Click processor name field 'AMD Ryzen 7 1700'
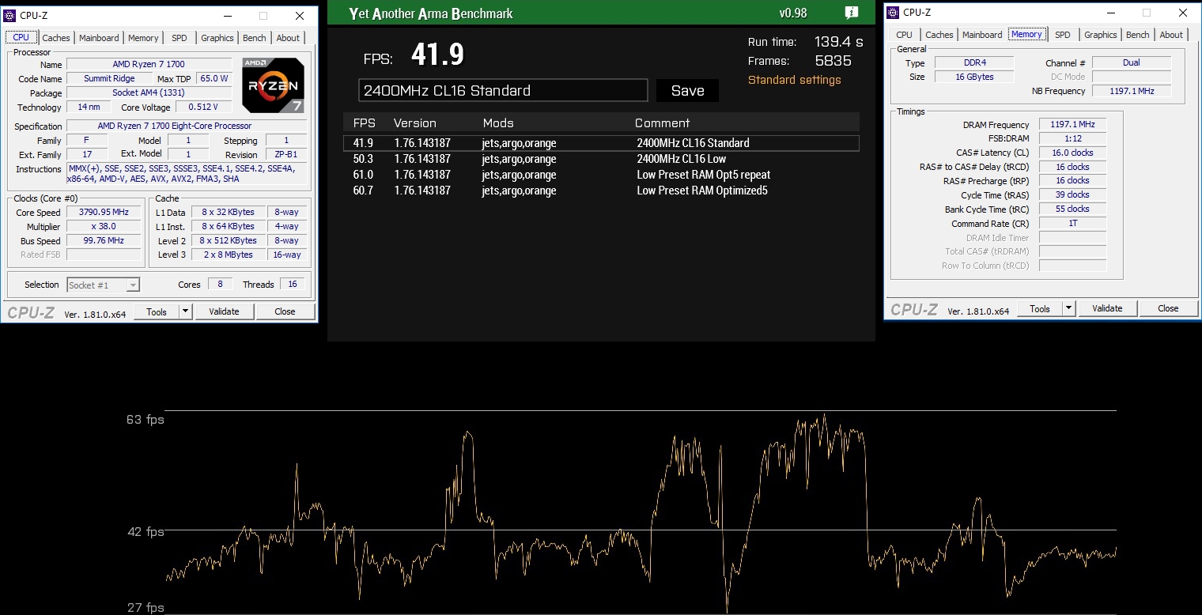 pos(149,64)
